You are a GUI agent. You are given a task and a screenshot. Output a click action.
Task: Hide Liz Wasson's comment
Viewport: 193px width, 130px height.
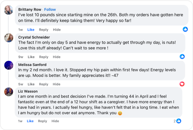(x=55, y=121)
